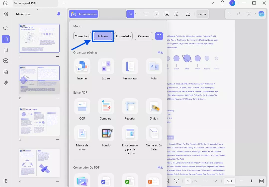The width and height of the screenshot is (269, 187).
Task: Select the image editing tool
Action: pyautogui.click(x=156, y=14)
